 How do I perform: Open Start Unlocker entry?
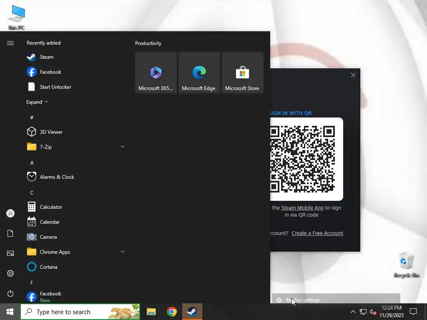point(76,87)
